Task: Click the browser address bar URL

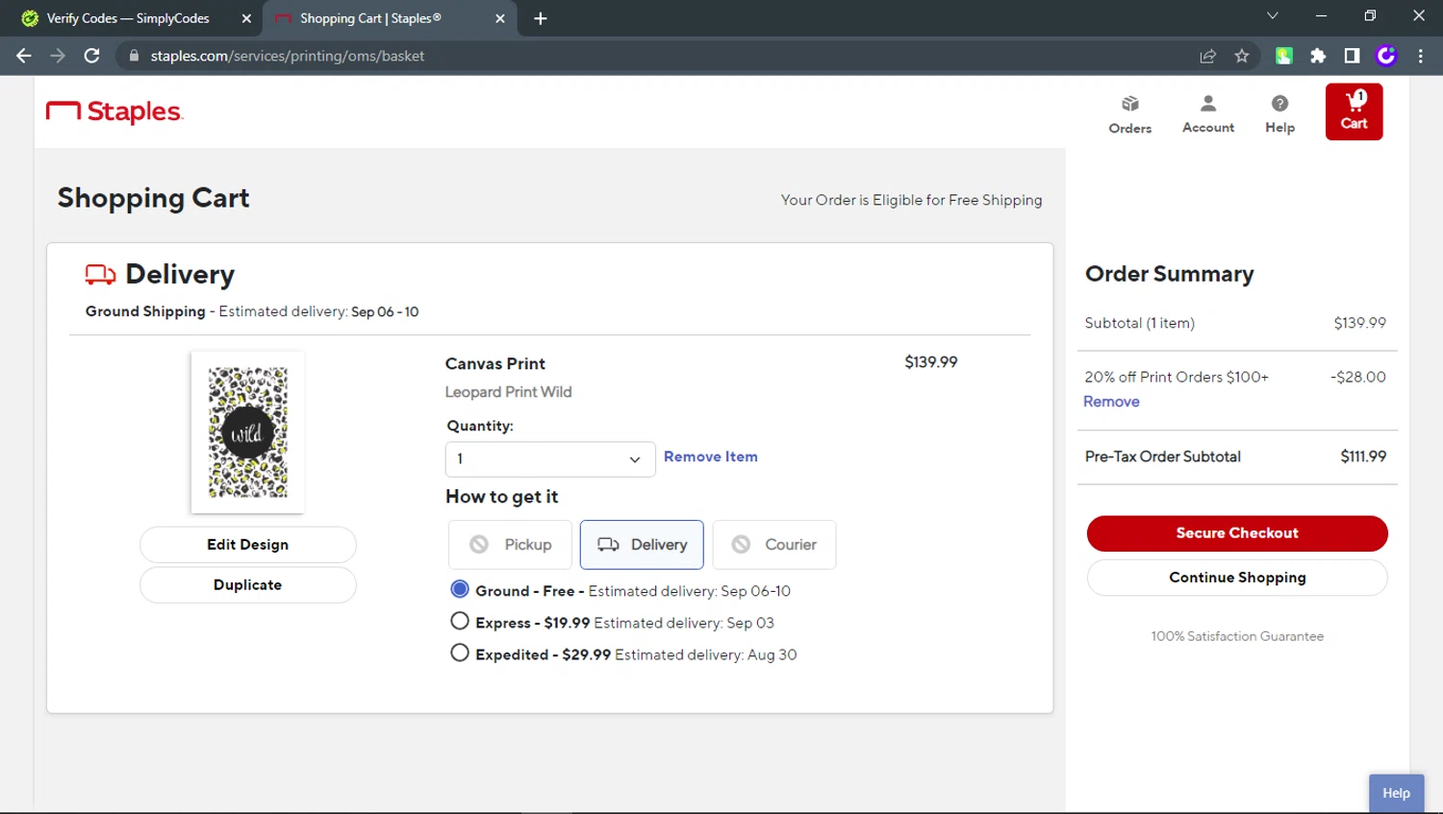Action: (287, 56)
